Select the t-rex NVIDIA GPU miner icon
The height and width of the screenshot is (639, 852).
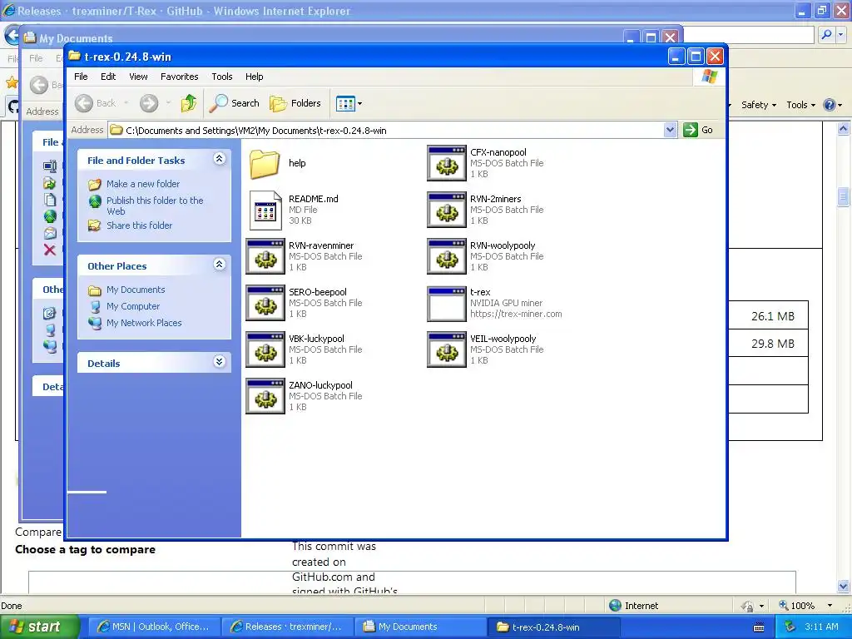point(447,303)
